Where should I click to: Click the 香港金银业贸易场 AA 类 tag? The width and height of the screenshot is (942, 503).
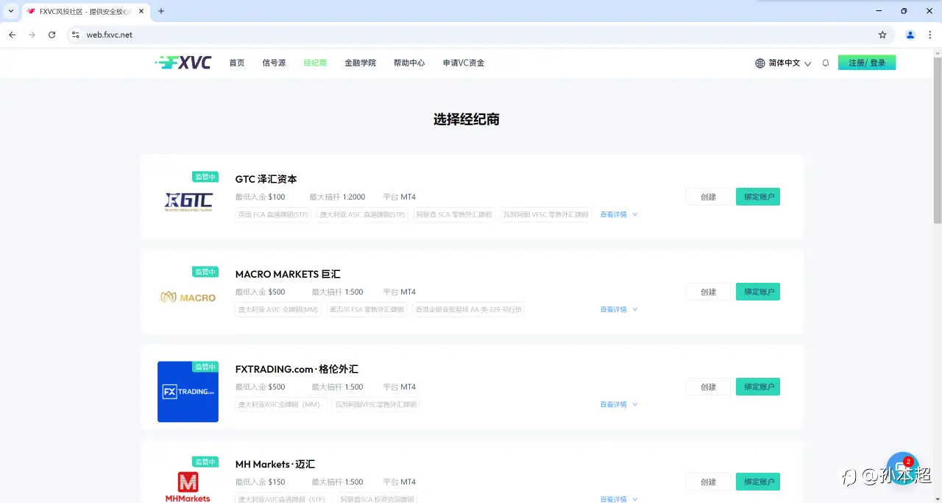coord(468,309)
